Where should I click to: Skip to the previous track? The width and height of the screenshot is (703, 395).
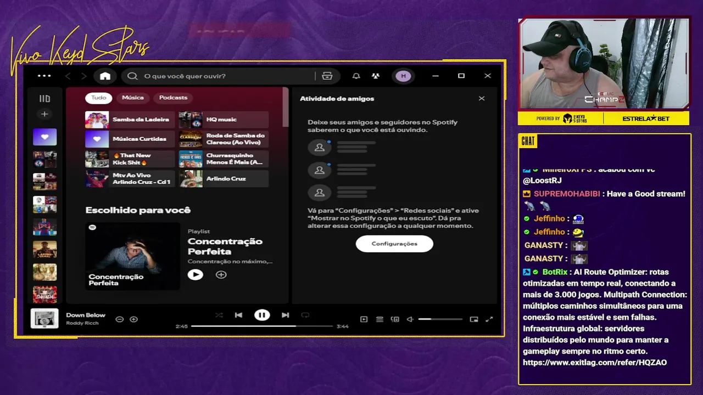pyautogui.click(x=238, y=315)
